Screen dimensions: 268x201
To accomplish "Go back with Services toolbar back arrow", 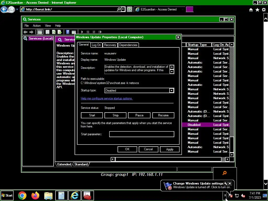I will click(x=25, y=32).
